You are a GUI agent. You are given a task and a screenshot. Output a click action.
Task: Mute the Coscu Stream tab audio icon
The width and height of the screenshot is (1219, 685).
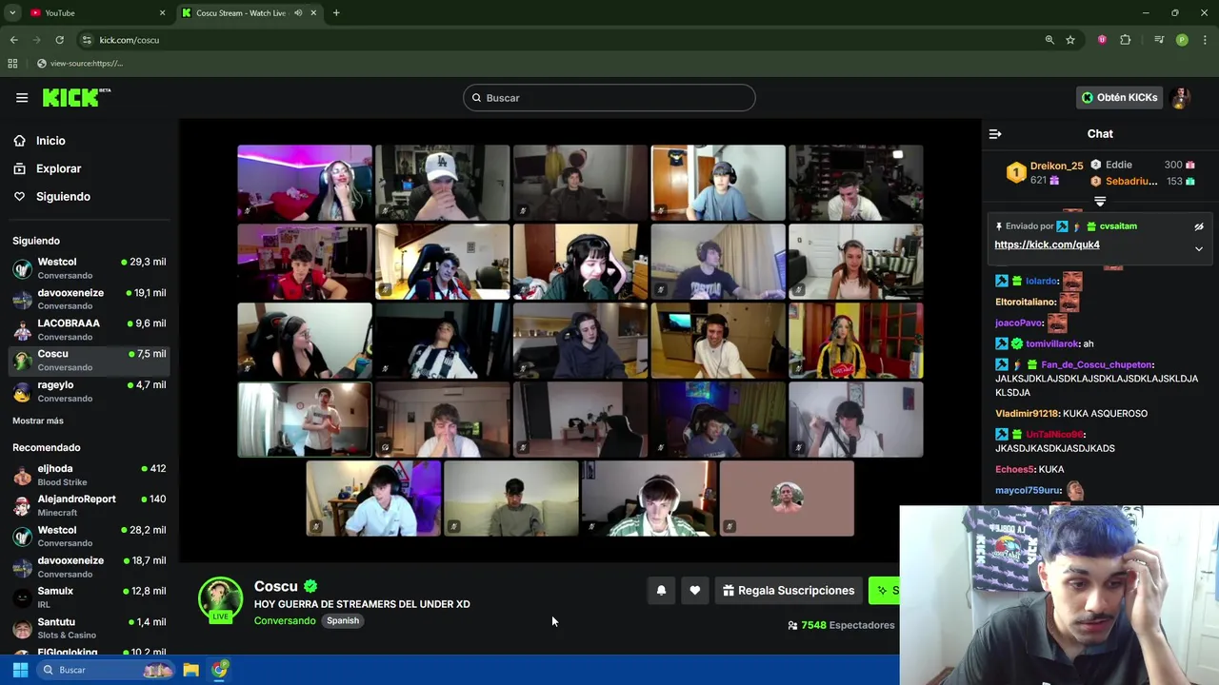(298, 12)
